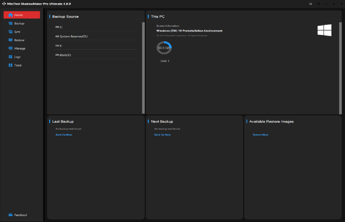Open the hamburger menu in title bar
Image resolution: width=345 pixels, height=222 pixels.
(x=319, y=4)
